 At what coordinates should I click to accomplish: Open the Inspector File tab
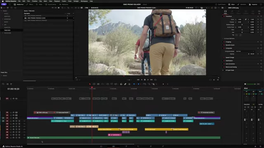pos(259,12)
